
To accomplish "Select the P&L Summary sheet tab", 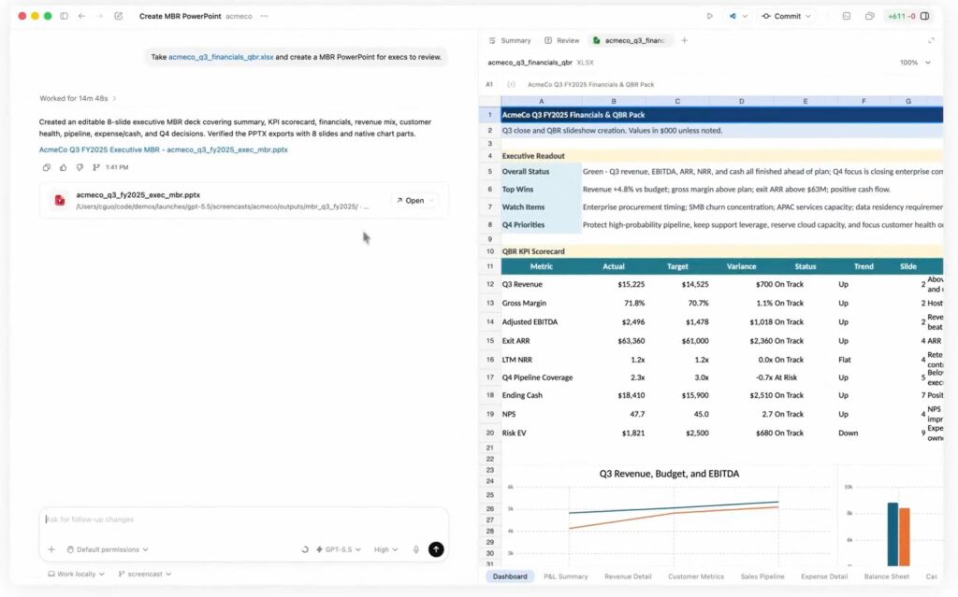I will click(x=566, y=576).
